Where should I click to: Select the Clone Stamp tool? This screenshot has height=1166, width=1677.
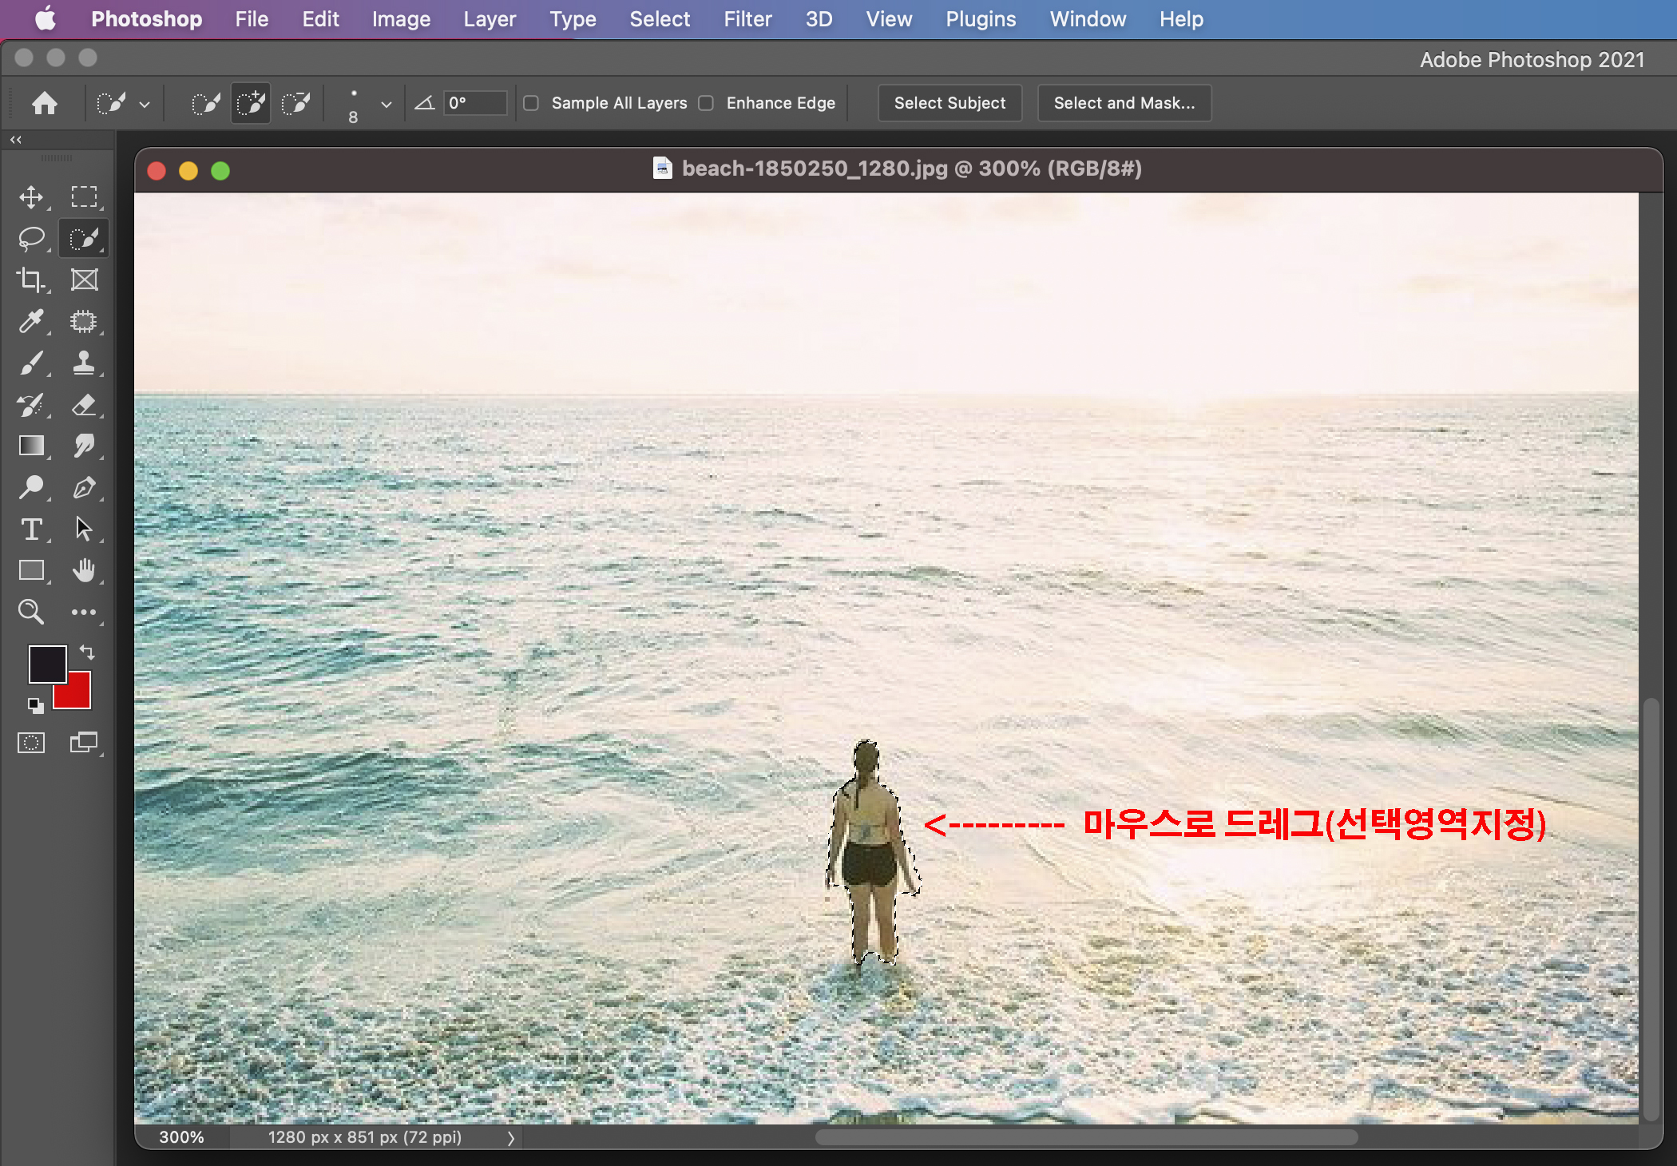[84, 363]
